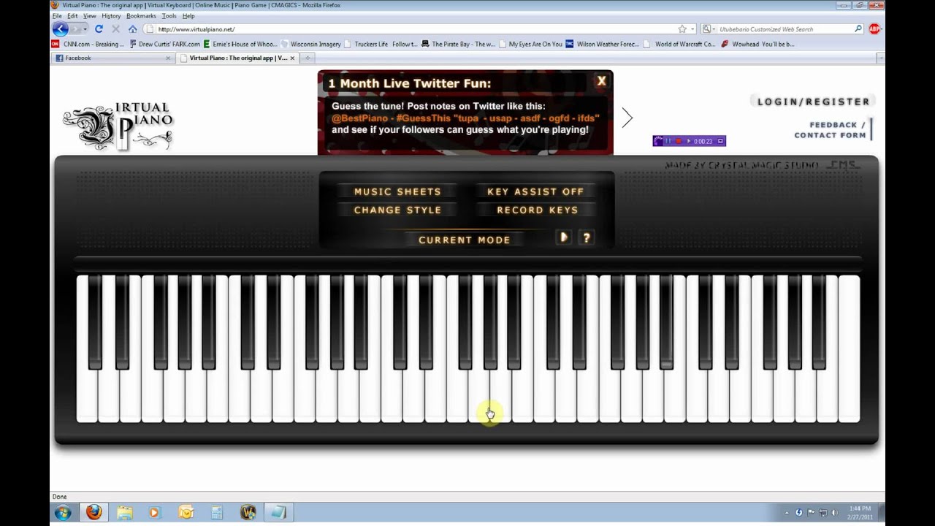Screen dimensions: 935x526
Task: Toggle KEY ASSIST OFF setting
Action: [x=535, y=191]
